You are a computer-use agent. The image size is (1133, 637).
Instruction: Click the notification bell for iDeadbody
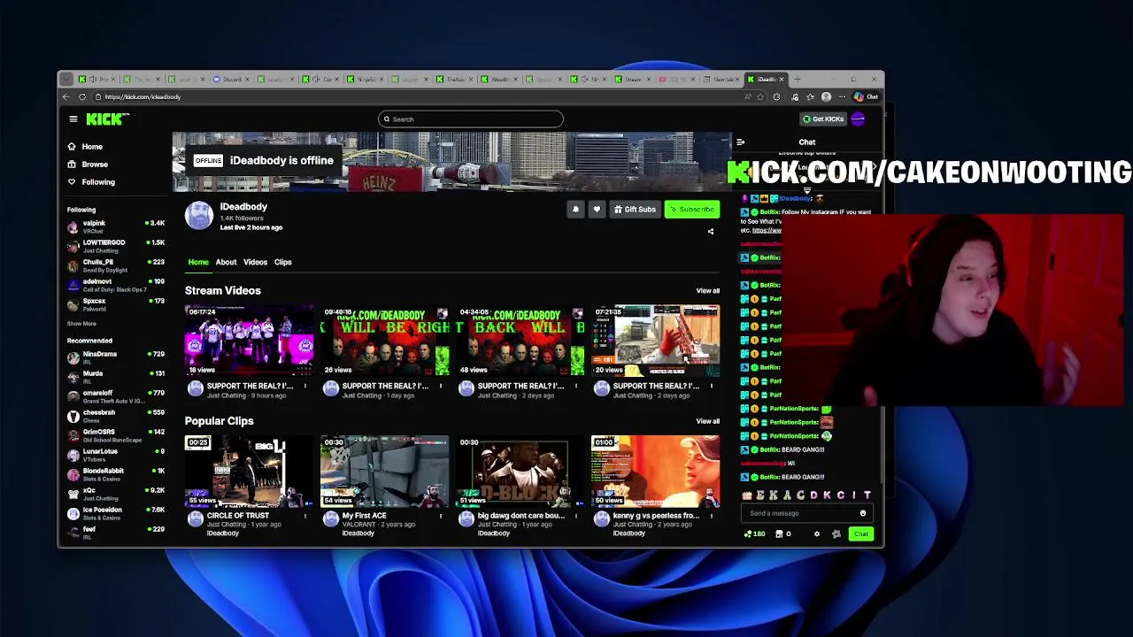[575, 210]
